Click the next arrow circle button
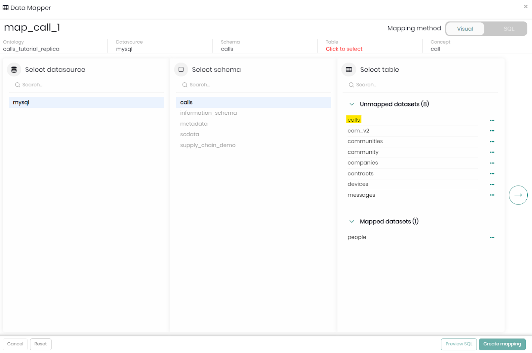The height and width of the screenshot is (353, 532). 518,195
